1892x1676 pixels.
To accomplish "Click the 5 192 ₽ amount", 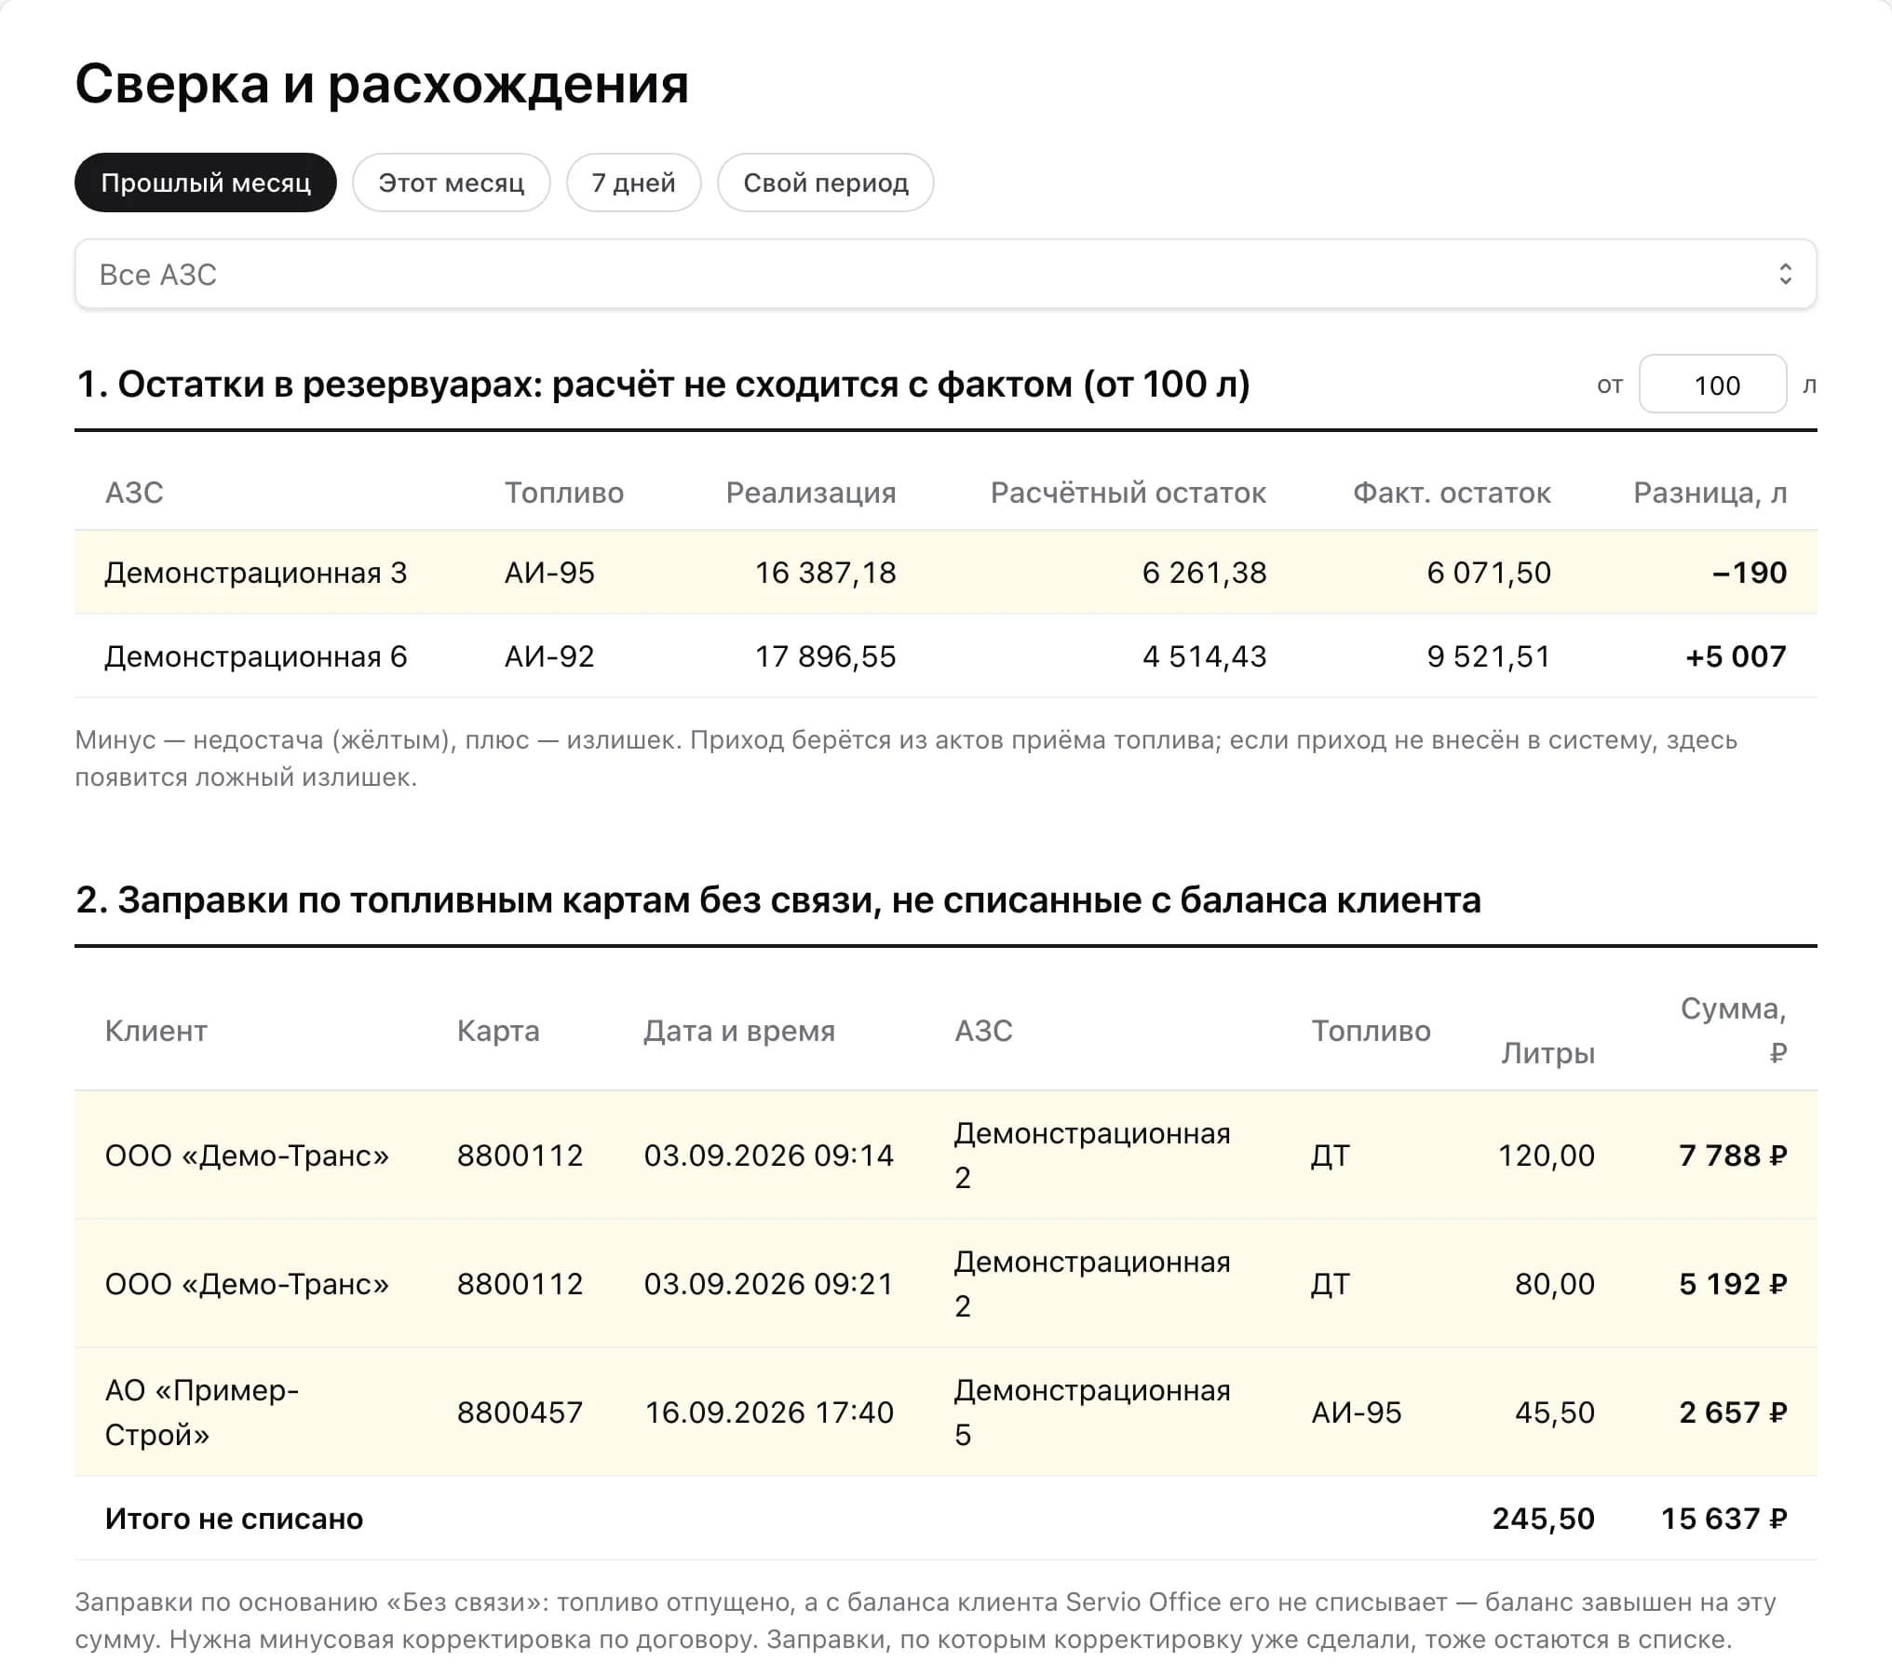I will click(x=1733, y=1284).
